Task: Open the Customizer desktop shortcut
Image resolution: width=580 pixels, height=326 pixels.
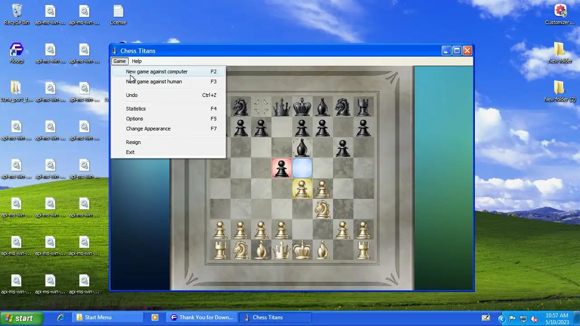Action: click(x=560, y=14)
